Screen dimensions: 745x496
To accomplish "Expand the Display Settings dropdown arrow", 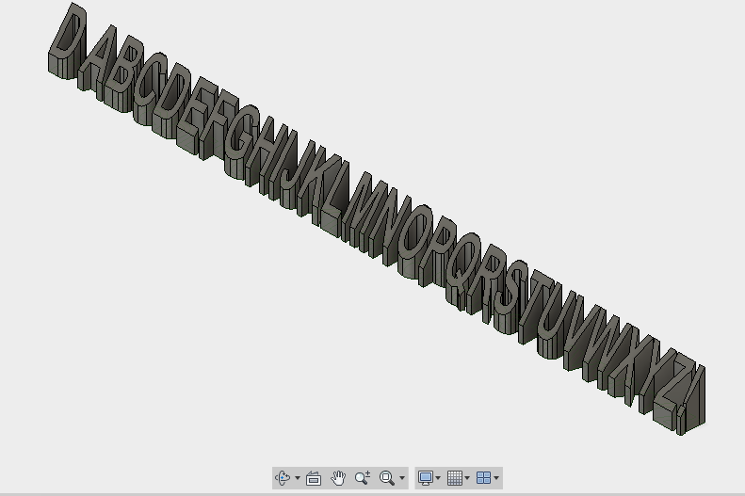I will click(438, 478).
